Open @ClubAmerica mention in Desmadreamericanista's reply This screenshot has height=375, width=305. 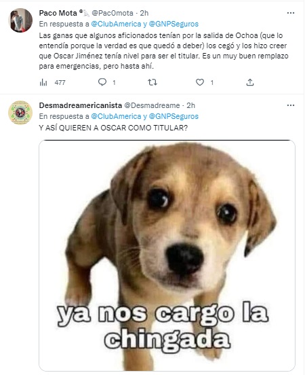116,116
